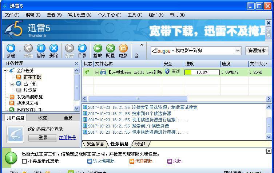Click the 注册帐号 link
The image size is (274, 173).
coord(67,138)
